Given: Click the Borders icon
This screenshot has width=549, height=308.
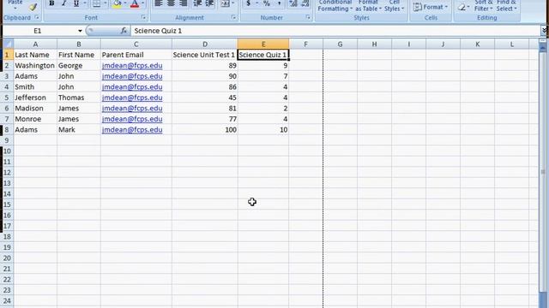Looking at the screenshot, I should click(96, 3).
